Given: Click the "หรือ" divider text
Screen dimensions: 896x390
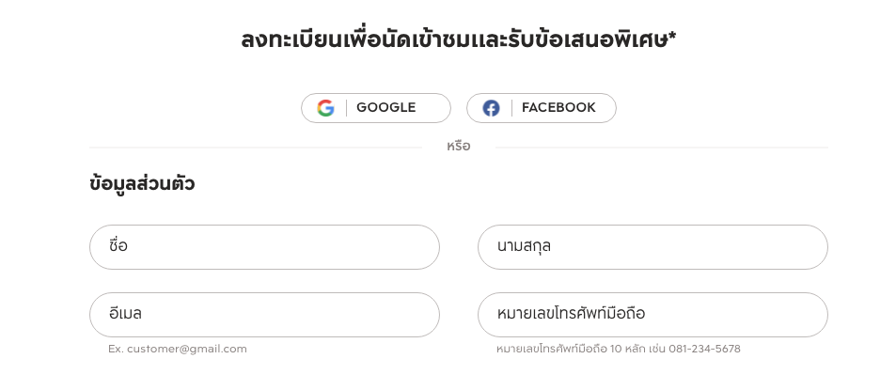Looking at the screenshot, I should click(x=459, y=147).
